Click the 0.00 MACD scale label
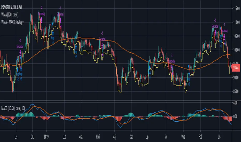This screenshot has width=241, height=142. pyautogui.click(x=235, y=117)
